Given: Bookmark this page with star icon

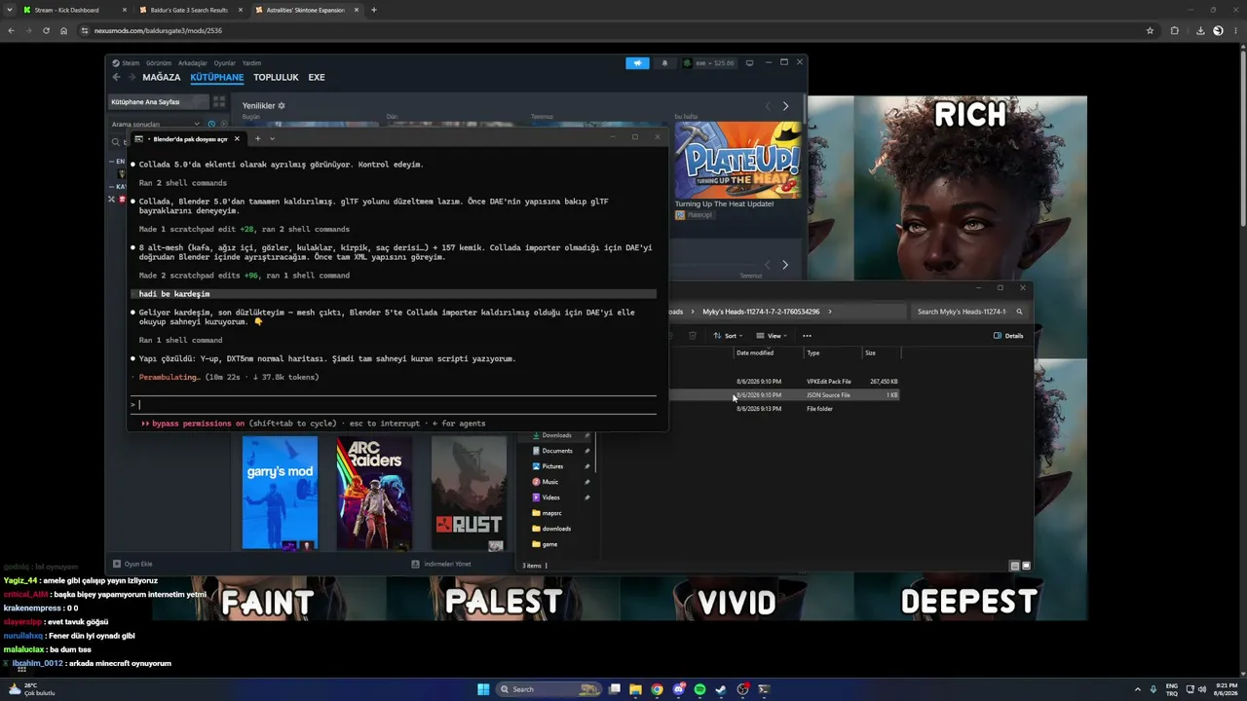Looking at the screenshot, I should tap(1150, 30).
